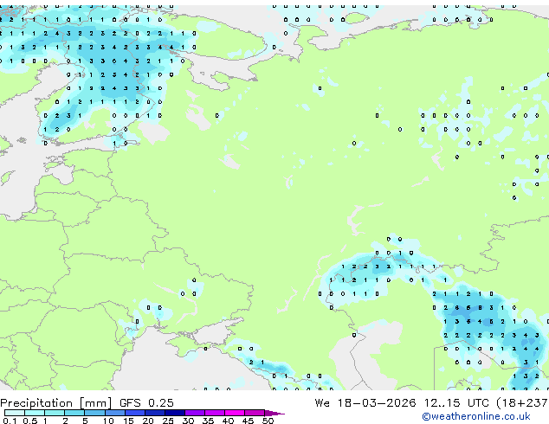Click the 15–20 mm legend color swatch

[x=135, y=413]
